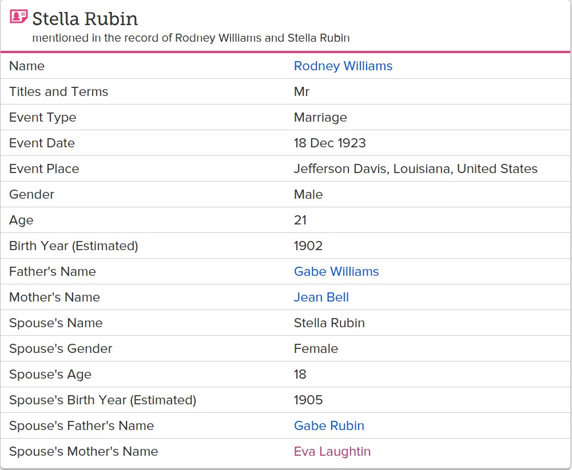
Task: Select the Event Date value 18 Dec 1923
Action: 329,143
